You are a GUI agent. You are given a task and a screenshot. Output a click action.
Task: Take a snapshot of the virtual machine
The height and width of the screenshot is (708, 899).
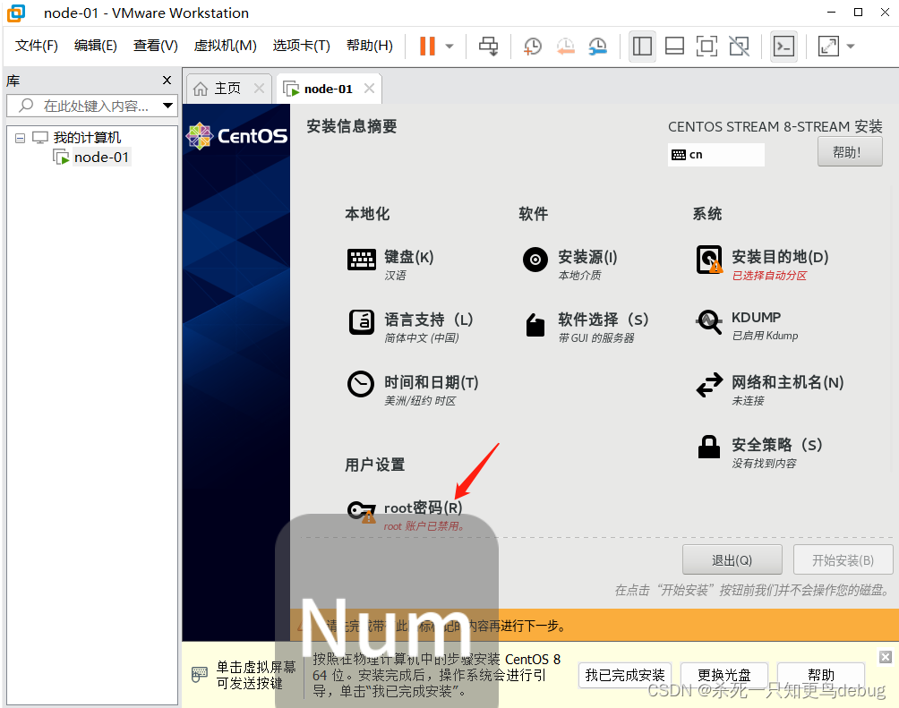pos(532,46)
